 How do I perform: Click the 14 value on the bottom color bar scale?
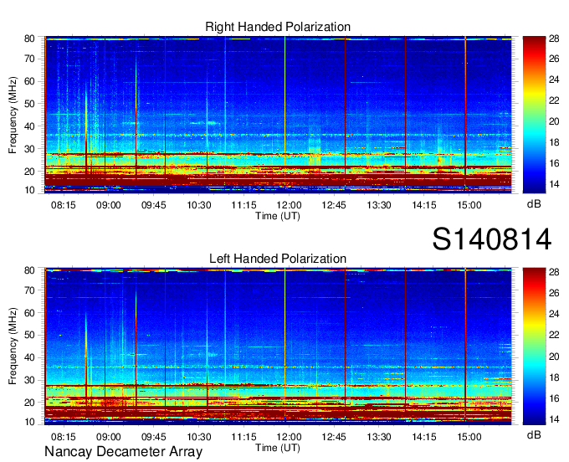point(554,419)
